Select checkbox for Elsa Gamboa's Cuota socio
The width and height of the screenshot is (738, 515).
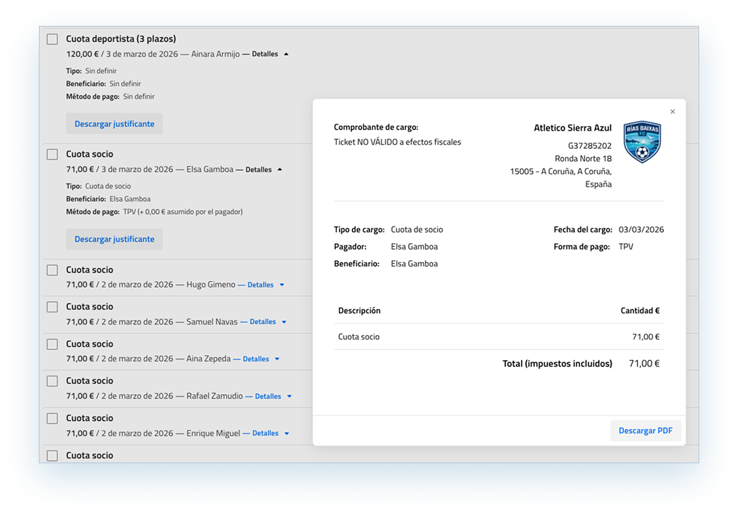click(x=52, y=155)
